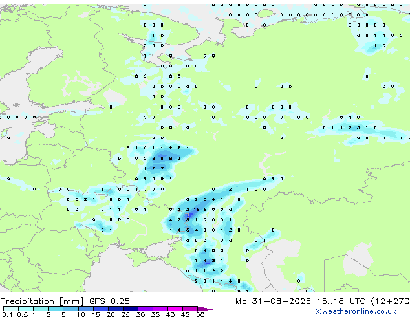Select the 2–5 mm light blue swatch
This screenshot has width=410, height=317.
pyautogui.click(x=56, y=309)
